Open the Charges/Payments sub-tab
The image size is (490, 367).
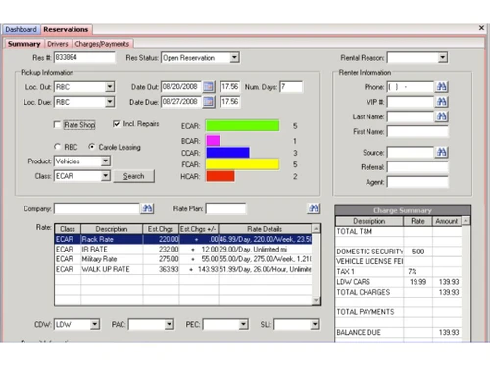(102, 44)
